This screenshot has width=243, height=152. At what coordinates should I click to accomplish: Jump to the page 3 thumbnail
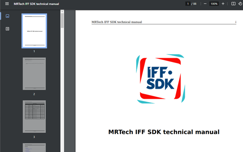coord(34,117)
